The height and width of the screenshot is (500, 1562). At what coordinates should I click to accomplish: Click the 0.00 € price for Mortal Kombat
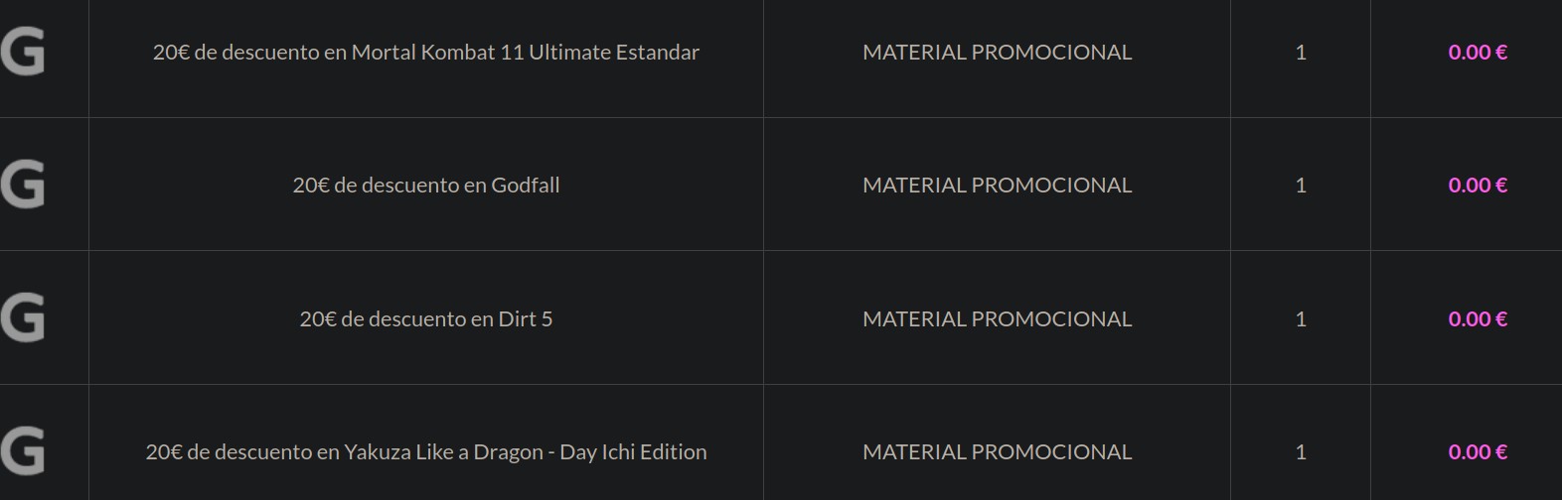coord(1478,53)
